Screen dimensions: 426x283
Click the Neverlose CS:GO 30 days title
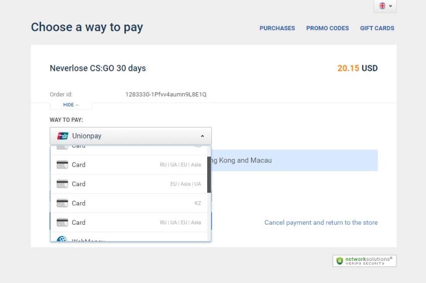(x=98, y=68)
